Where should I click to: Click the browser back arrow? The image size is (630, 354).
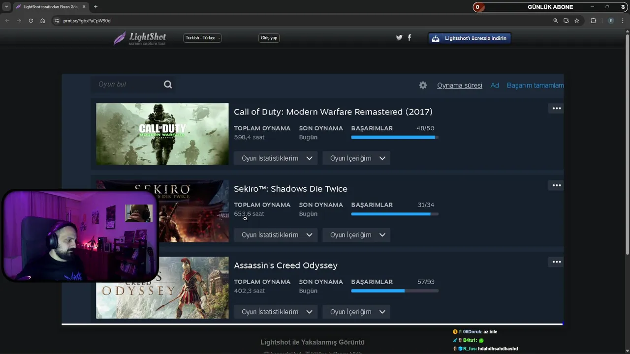[x=7, y=21]
